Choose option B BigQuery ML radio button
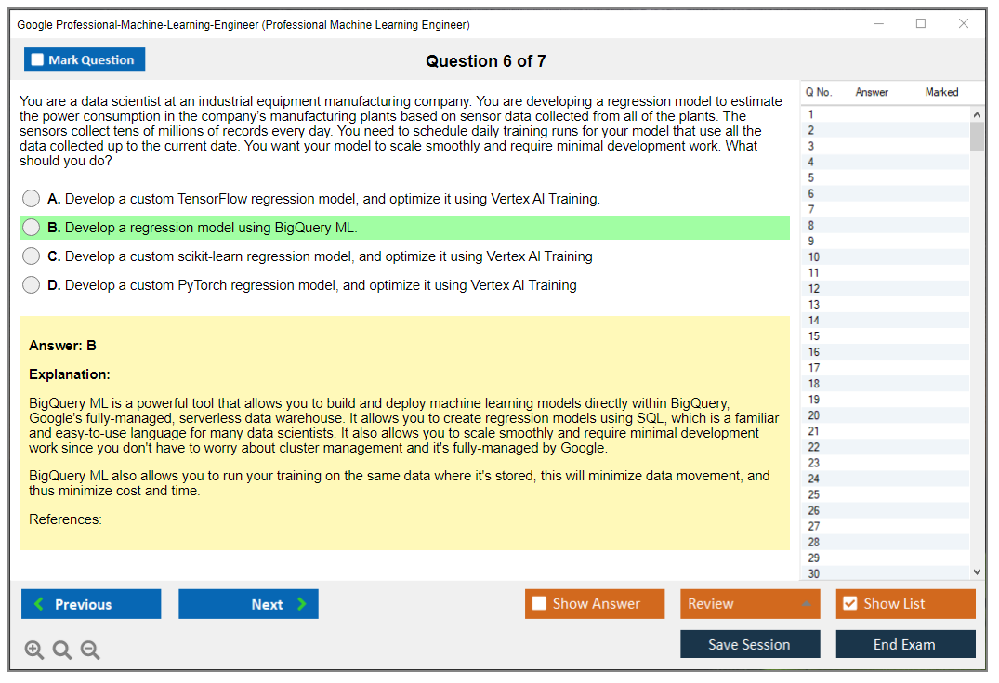999x683 pixels. [32, 228]
